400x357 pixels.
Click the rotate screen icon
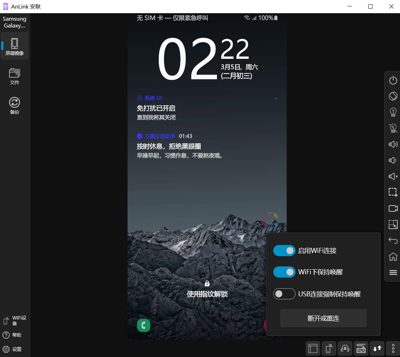click(393, 96)
